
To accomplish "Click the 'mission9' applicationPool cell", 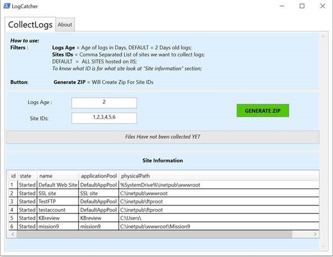I will coord(99,227).
